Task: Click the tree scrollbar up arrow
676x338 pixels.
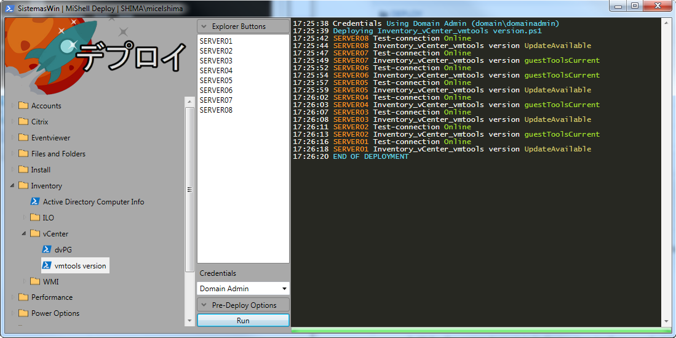Action: pos(189,101)
